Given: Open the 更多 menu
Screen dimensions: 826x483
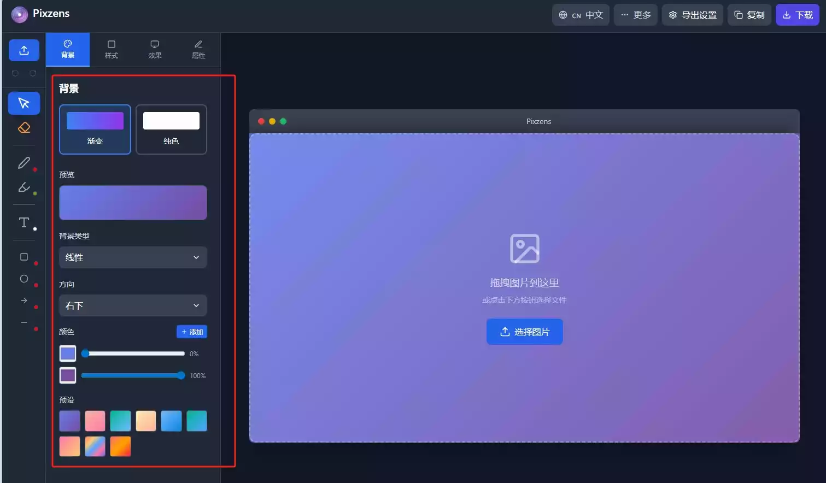Looking at the screenshot, I should [x=636, y=15].
